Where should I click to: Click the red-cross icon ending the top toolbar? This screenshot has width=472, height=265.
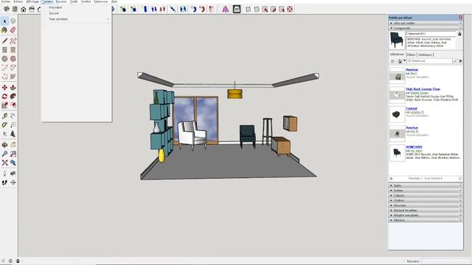tap(290, 10)
